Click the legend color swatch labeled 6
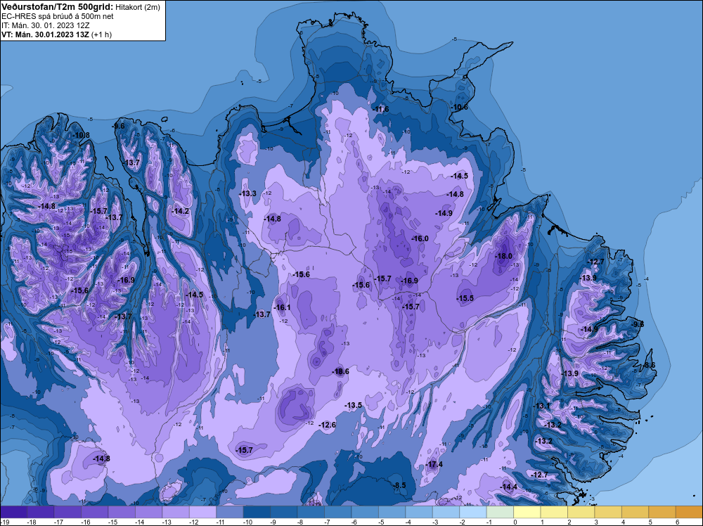This screenshot has width=703, height=526. click(x=689, y=512)
